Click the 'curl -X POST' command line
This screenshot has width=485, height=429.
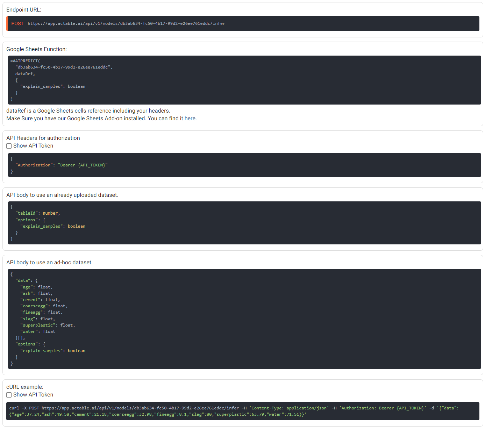point(243,411)
